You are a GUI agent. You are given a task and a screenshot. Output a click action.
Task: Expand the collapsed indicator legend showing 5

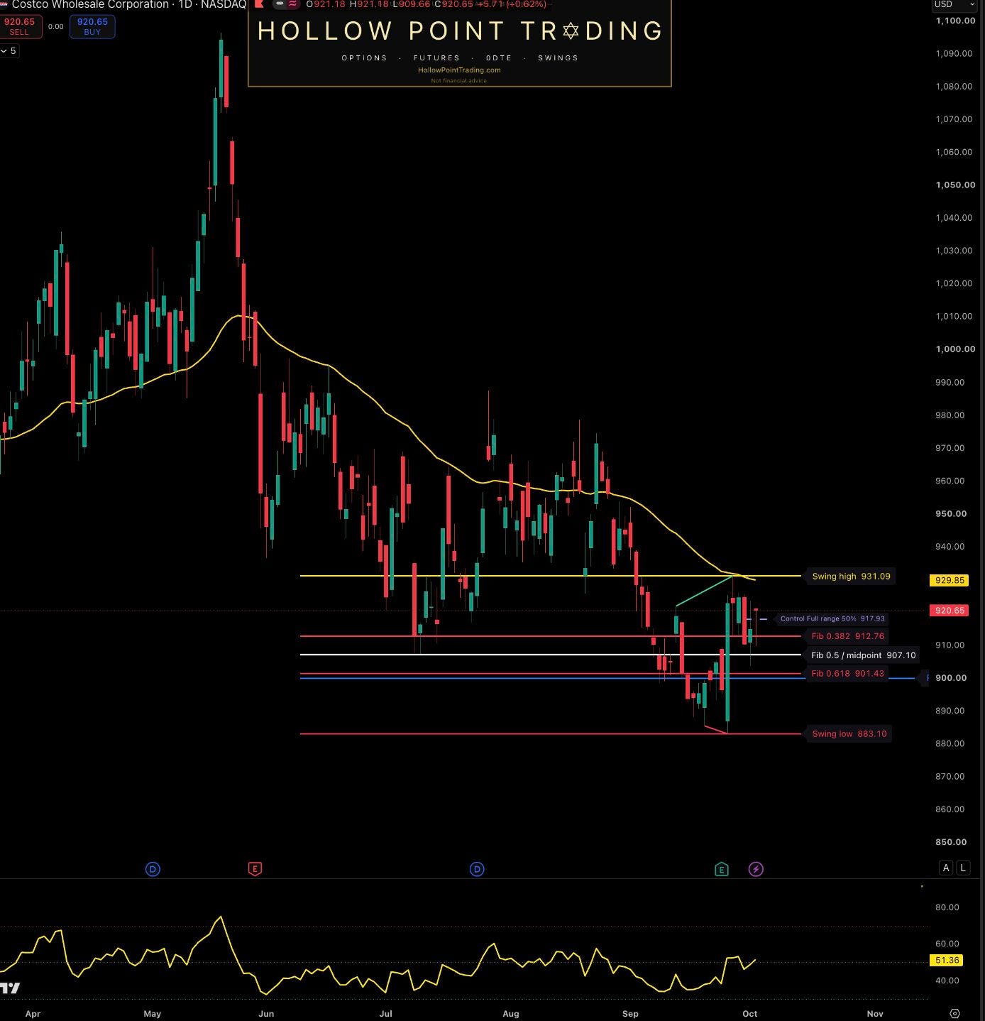pos(9,51)
